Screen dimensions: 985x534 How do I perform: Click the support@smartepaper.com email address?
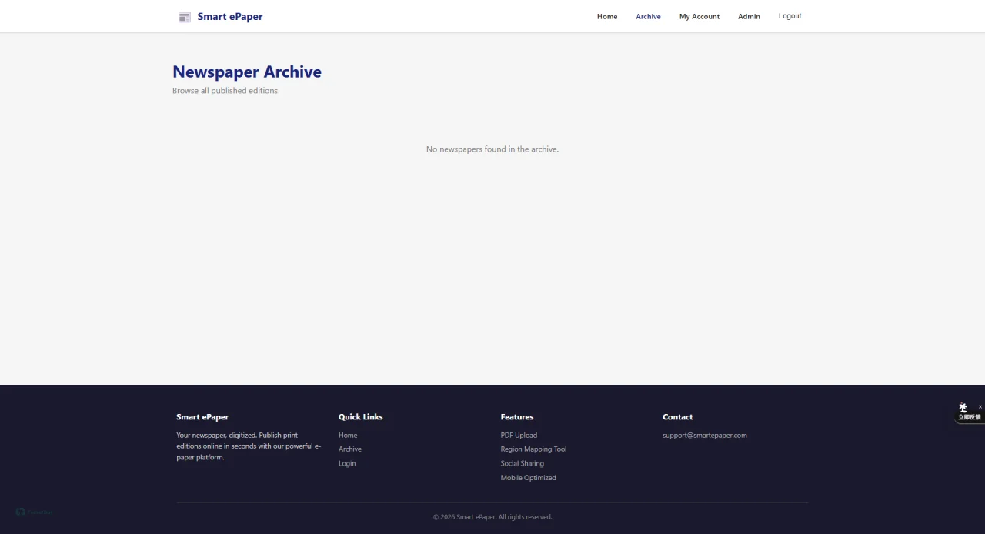click(704, 436)
